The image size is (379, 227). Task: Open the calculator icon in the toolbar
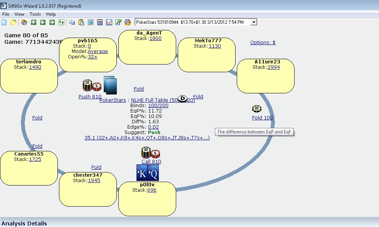[100, 22]
